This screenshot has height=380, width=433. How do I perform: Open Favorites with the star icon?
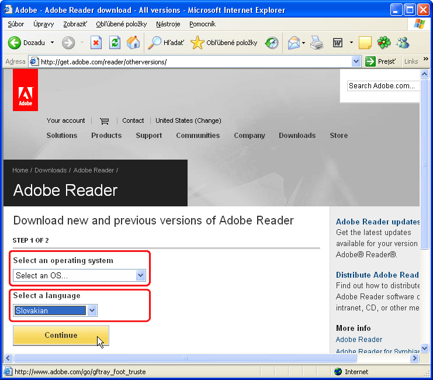197,43
